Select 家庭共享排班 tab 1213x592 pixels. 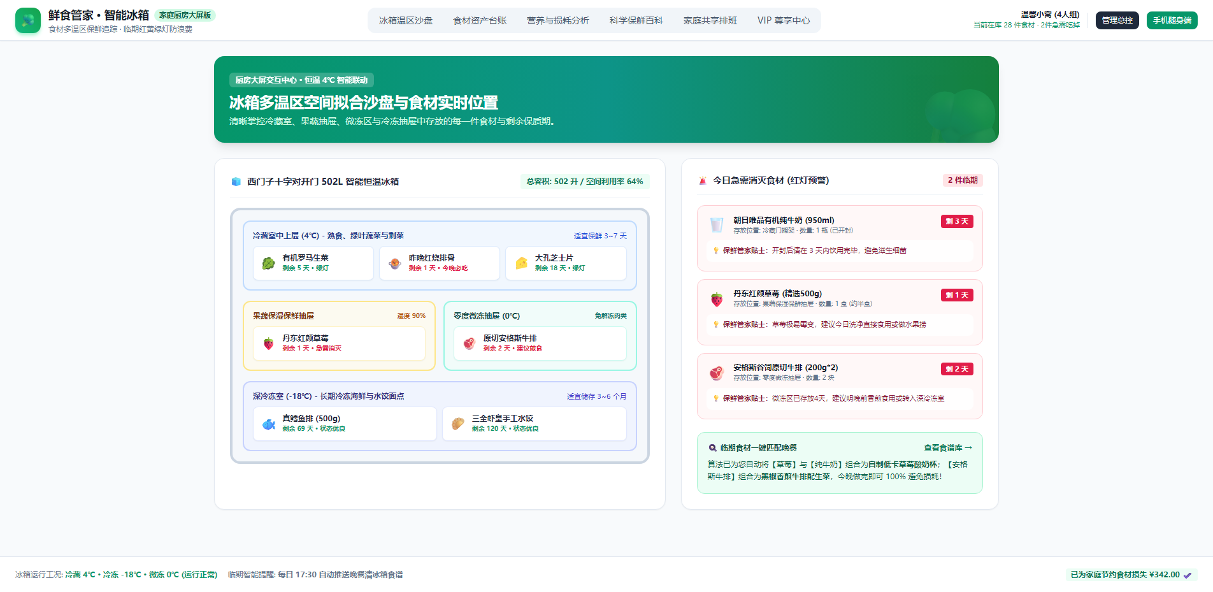[x=710, y=20]
